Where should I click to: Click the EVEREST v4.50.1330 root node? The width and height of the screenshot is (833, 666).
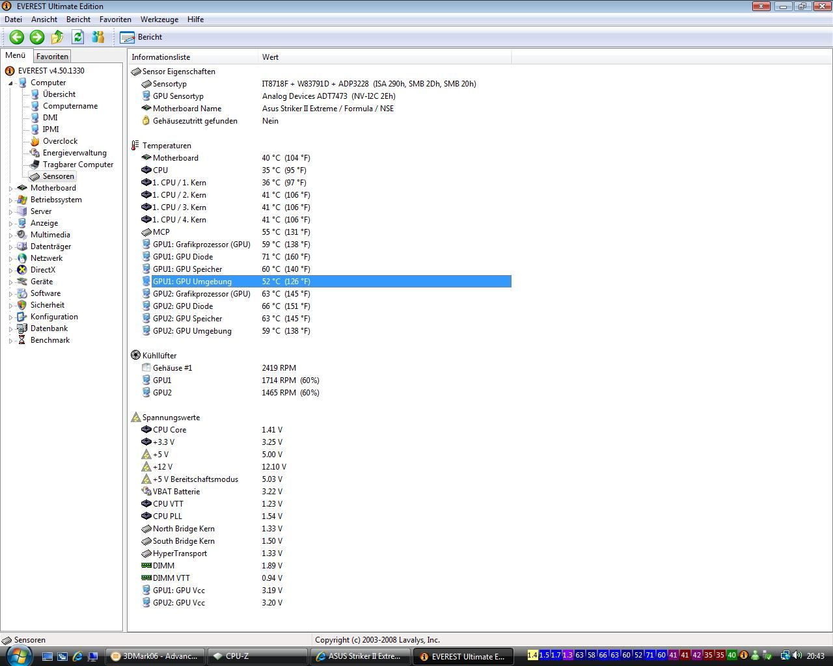(51, 71)
